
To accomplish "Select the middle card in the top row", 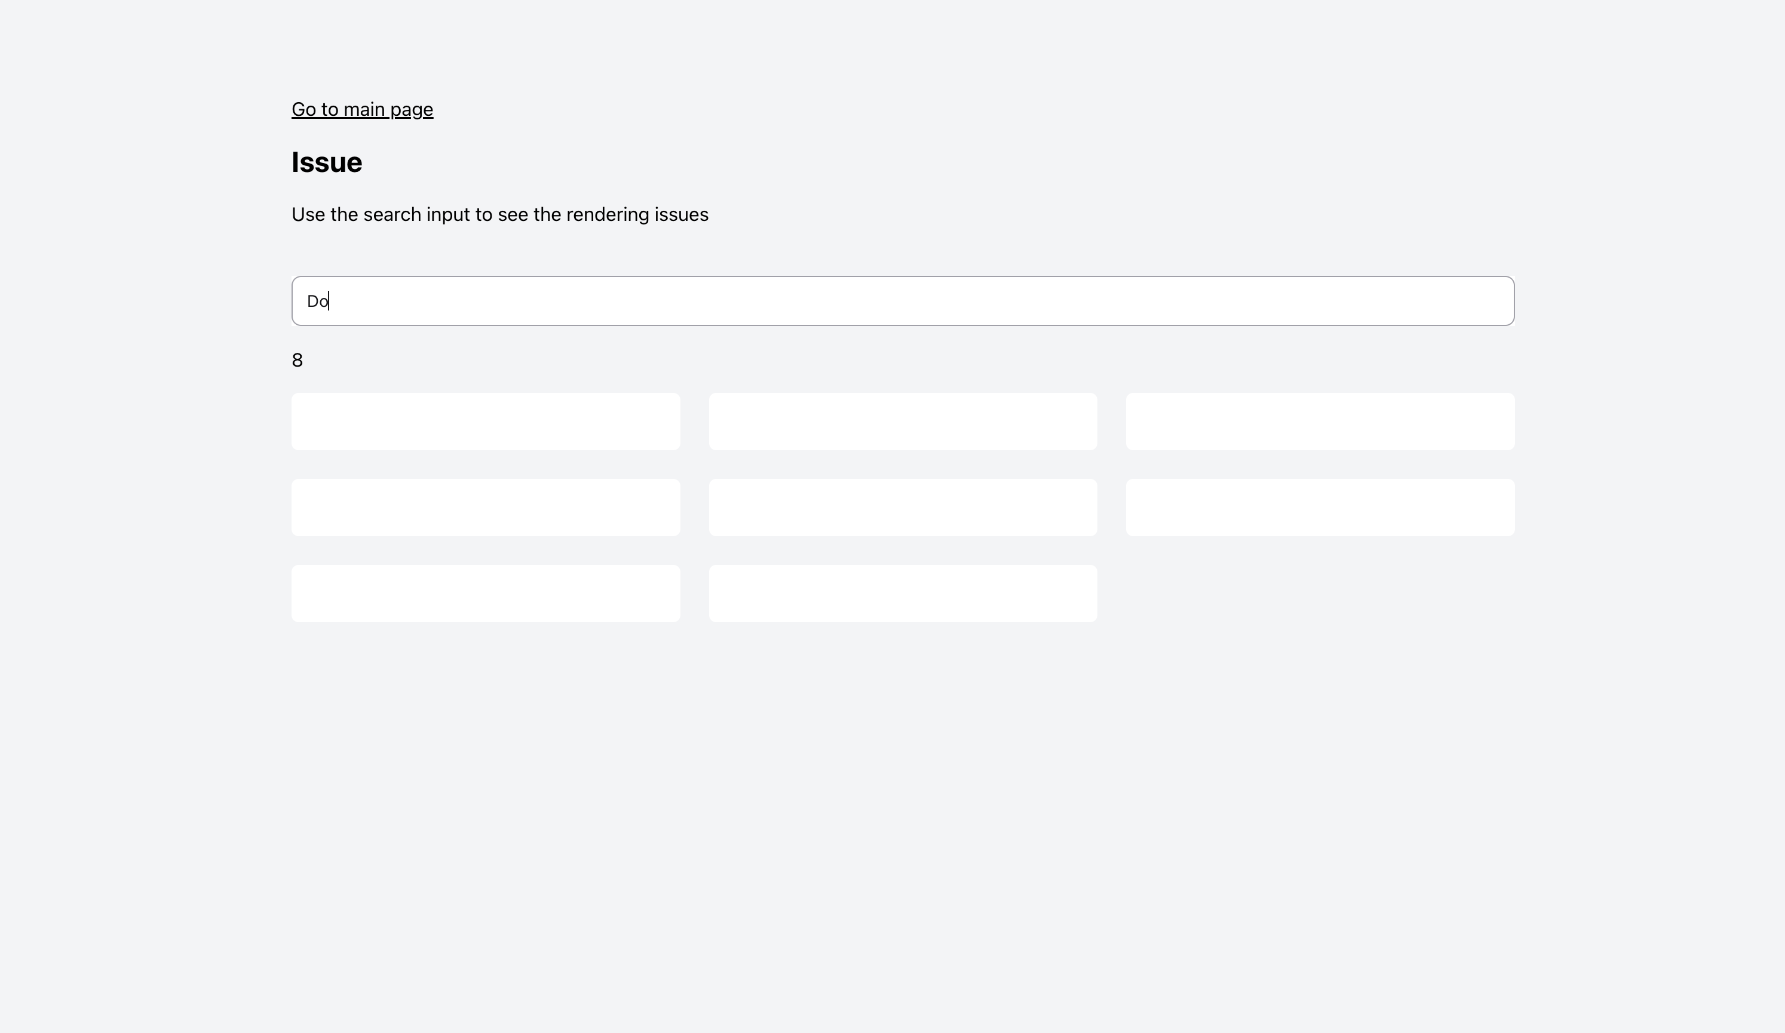I will [903, 422].
